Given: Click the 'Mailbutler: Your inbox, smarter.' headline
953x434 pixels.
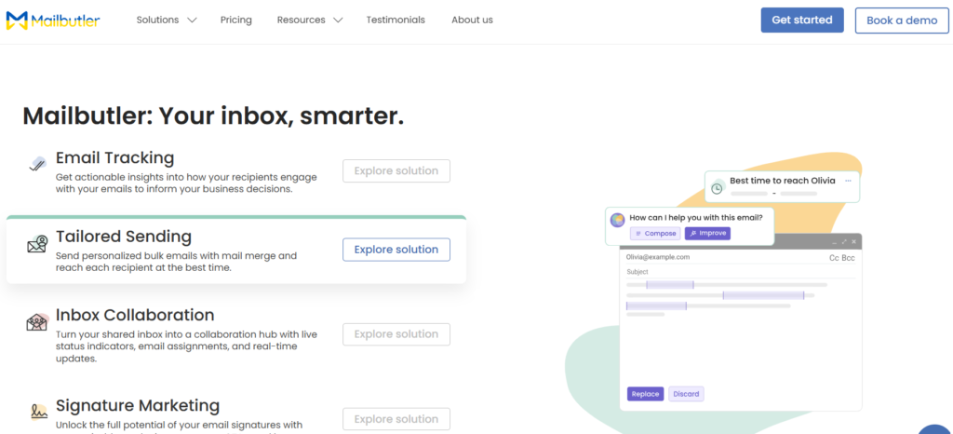Looking at the screenshot, I should pos(213,116).
